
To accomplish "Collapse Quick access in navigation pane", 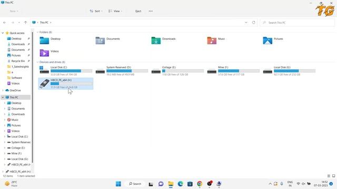I will point(3,33).
